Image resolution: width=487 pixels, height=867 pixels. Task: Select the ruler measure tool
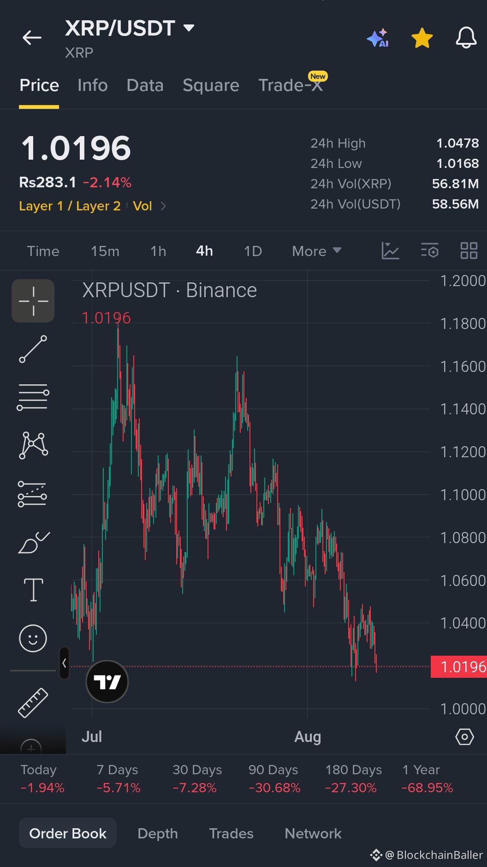click(x=33, y=703)
